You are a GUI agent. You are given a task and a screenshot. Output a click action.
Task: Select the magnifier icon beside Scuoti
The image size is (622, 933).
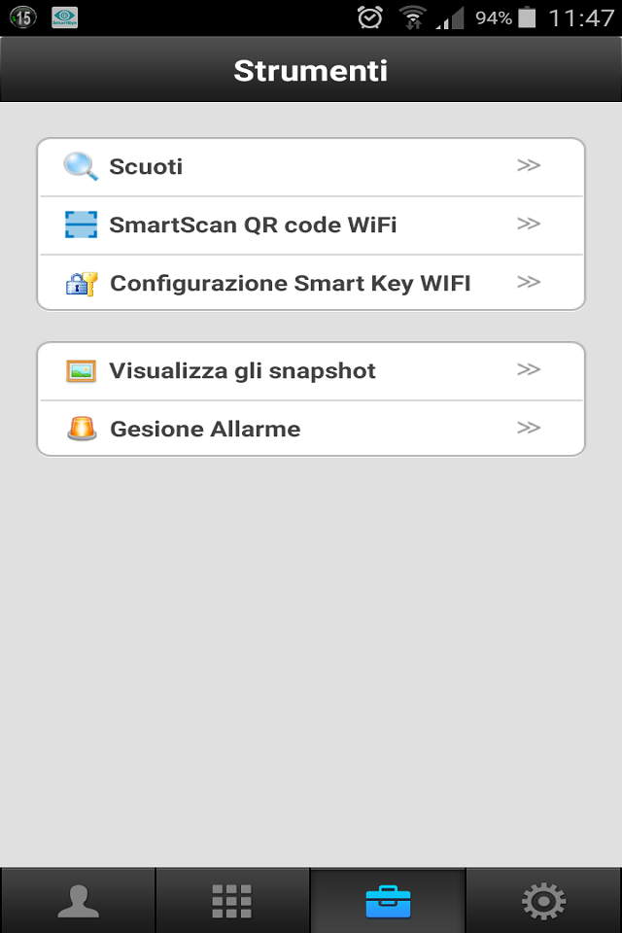(x=83, y=166)
